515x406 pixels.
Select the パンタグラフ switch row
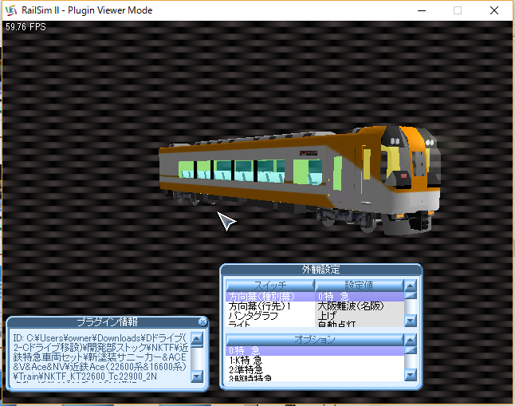pyautogui.click(x=270, y=316)
